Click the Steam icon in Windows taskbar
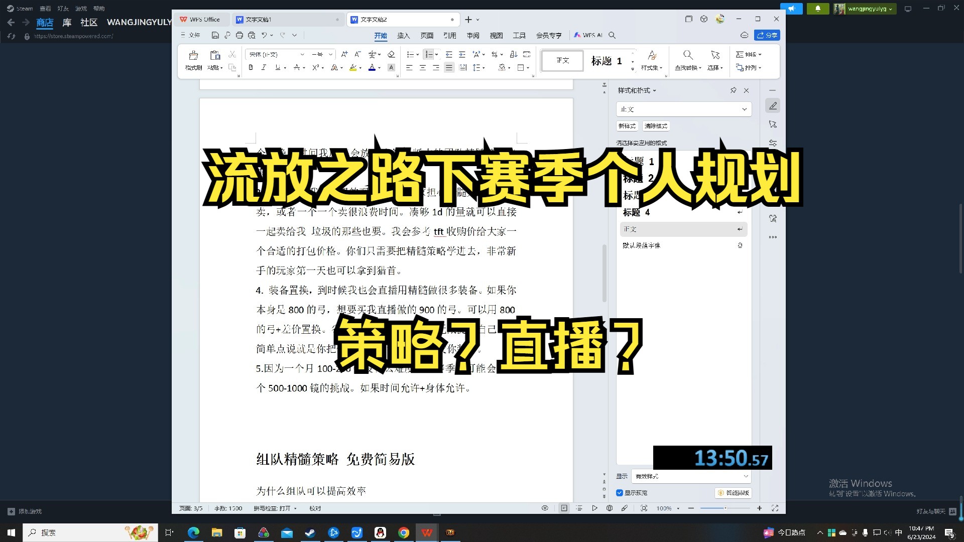 [x=310, y=532]
